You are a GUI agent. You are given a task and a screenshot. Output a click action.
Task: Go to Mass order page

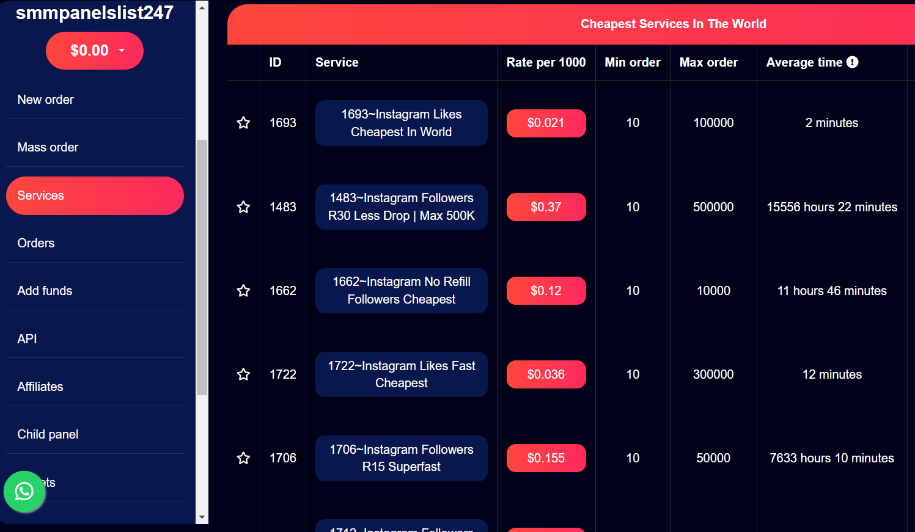(x=48, y=147)
